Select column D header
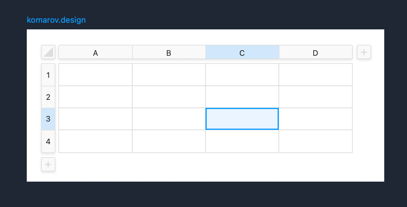Image resolution: width=407 pixels, height=207 pixels. coord(316,52)
